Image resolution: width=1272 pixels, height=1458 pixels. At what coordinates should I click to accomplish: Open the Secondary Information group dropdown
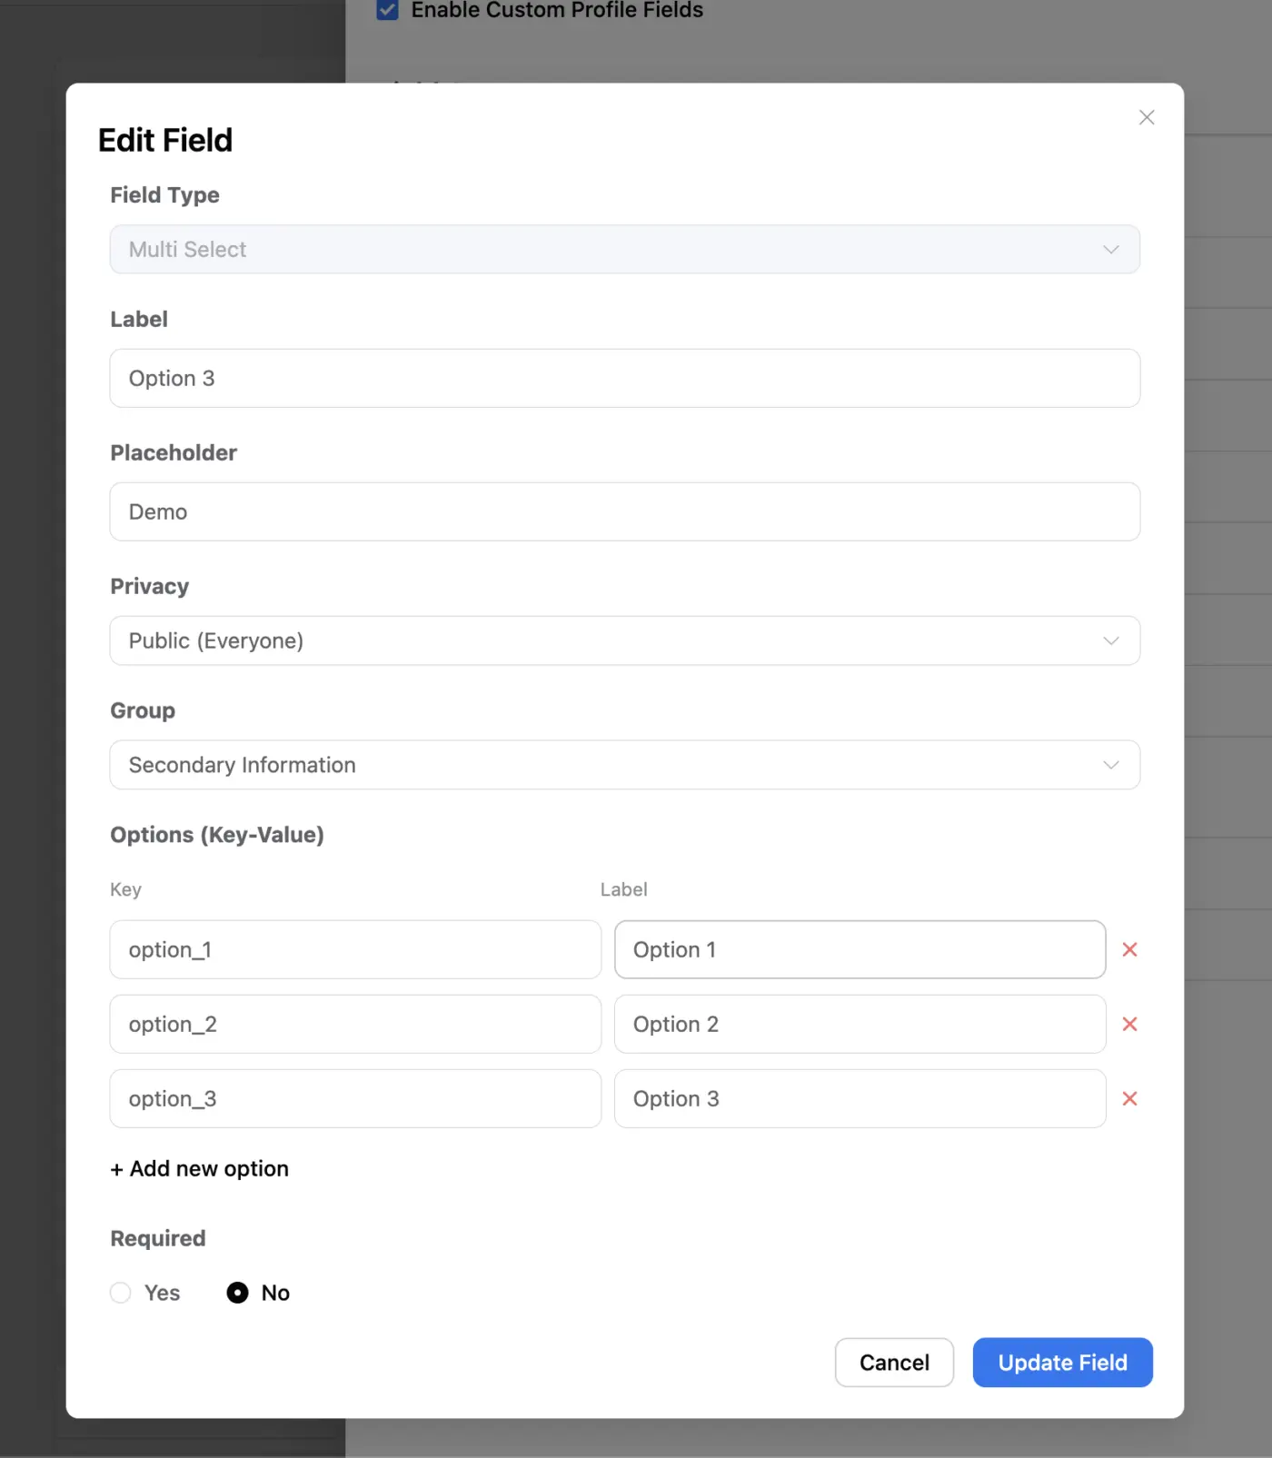coord(625,765)
